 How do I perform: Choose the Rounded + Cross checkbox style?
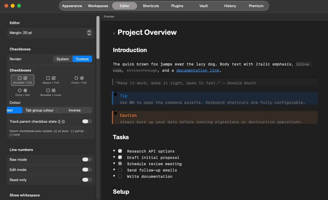(x=51, y=92)
